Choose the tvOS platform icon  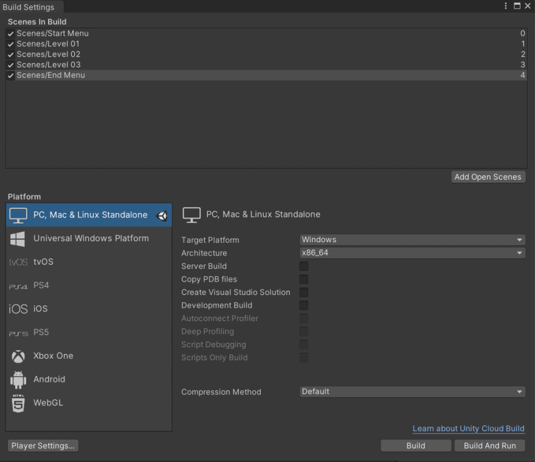pyautogui.click(x=18, y=262)
